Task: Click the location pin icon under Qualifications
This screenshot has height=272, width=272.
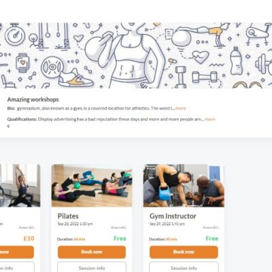Action: point(8,126)
